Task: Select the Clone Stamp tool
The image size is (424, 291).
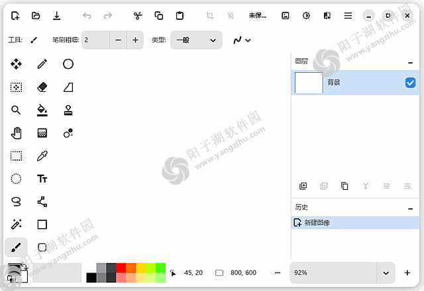Action: (x=68, y=110)
